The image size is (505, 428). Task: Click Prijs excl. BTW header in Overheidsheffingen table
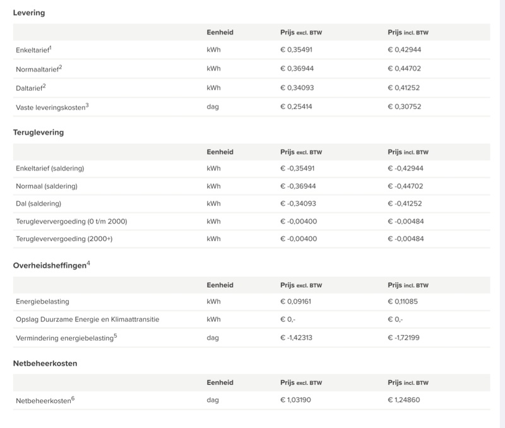pyautogui.click(x=301, y=285)
